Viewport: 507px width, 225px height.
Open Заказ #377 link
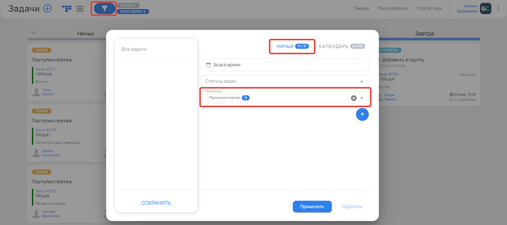point(45,69)
